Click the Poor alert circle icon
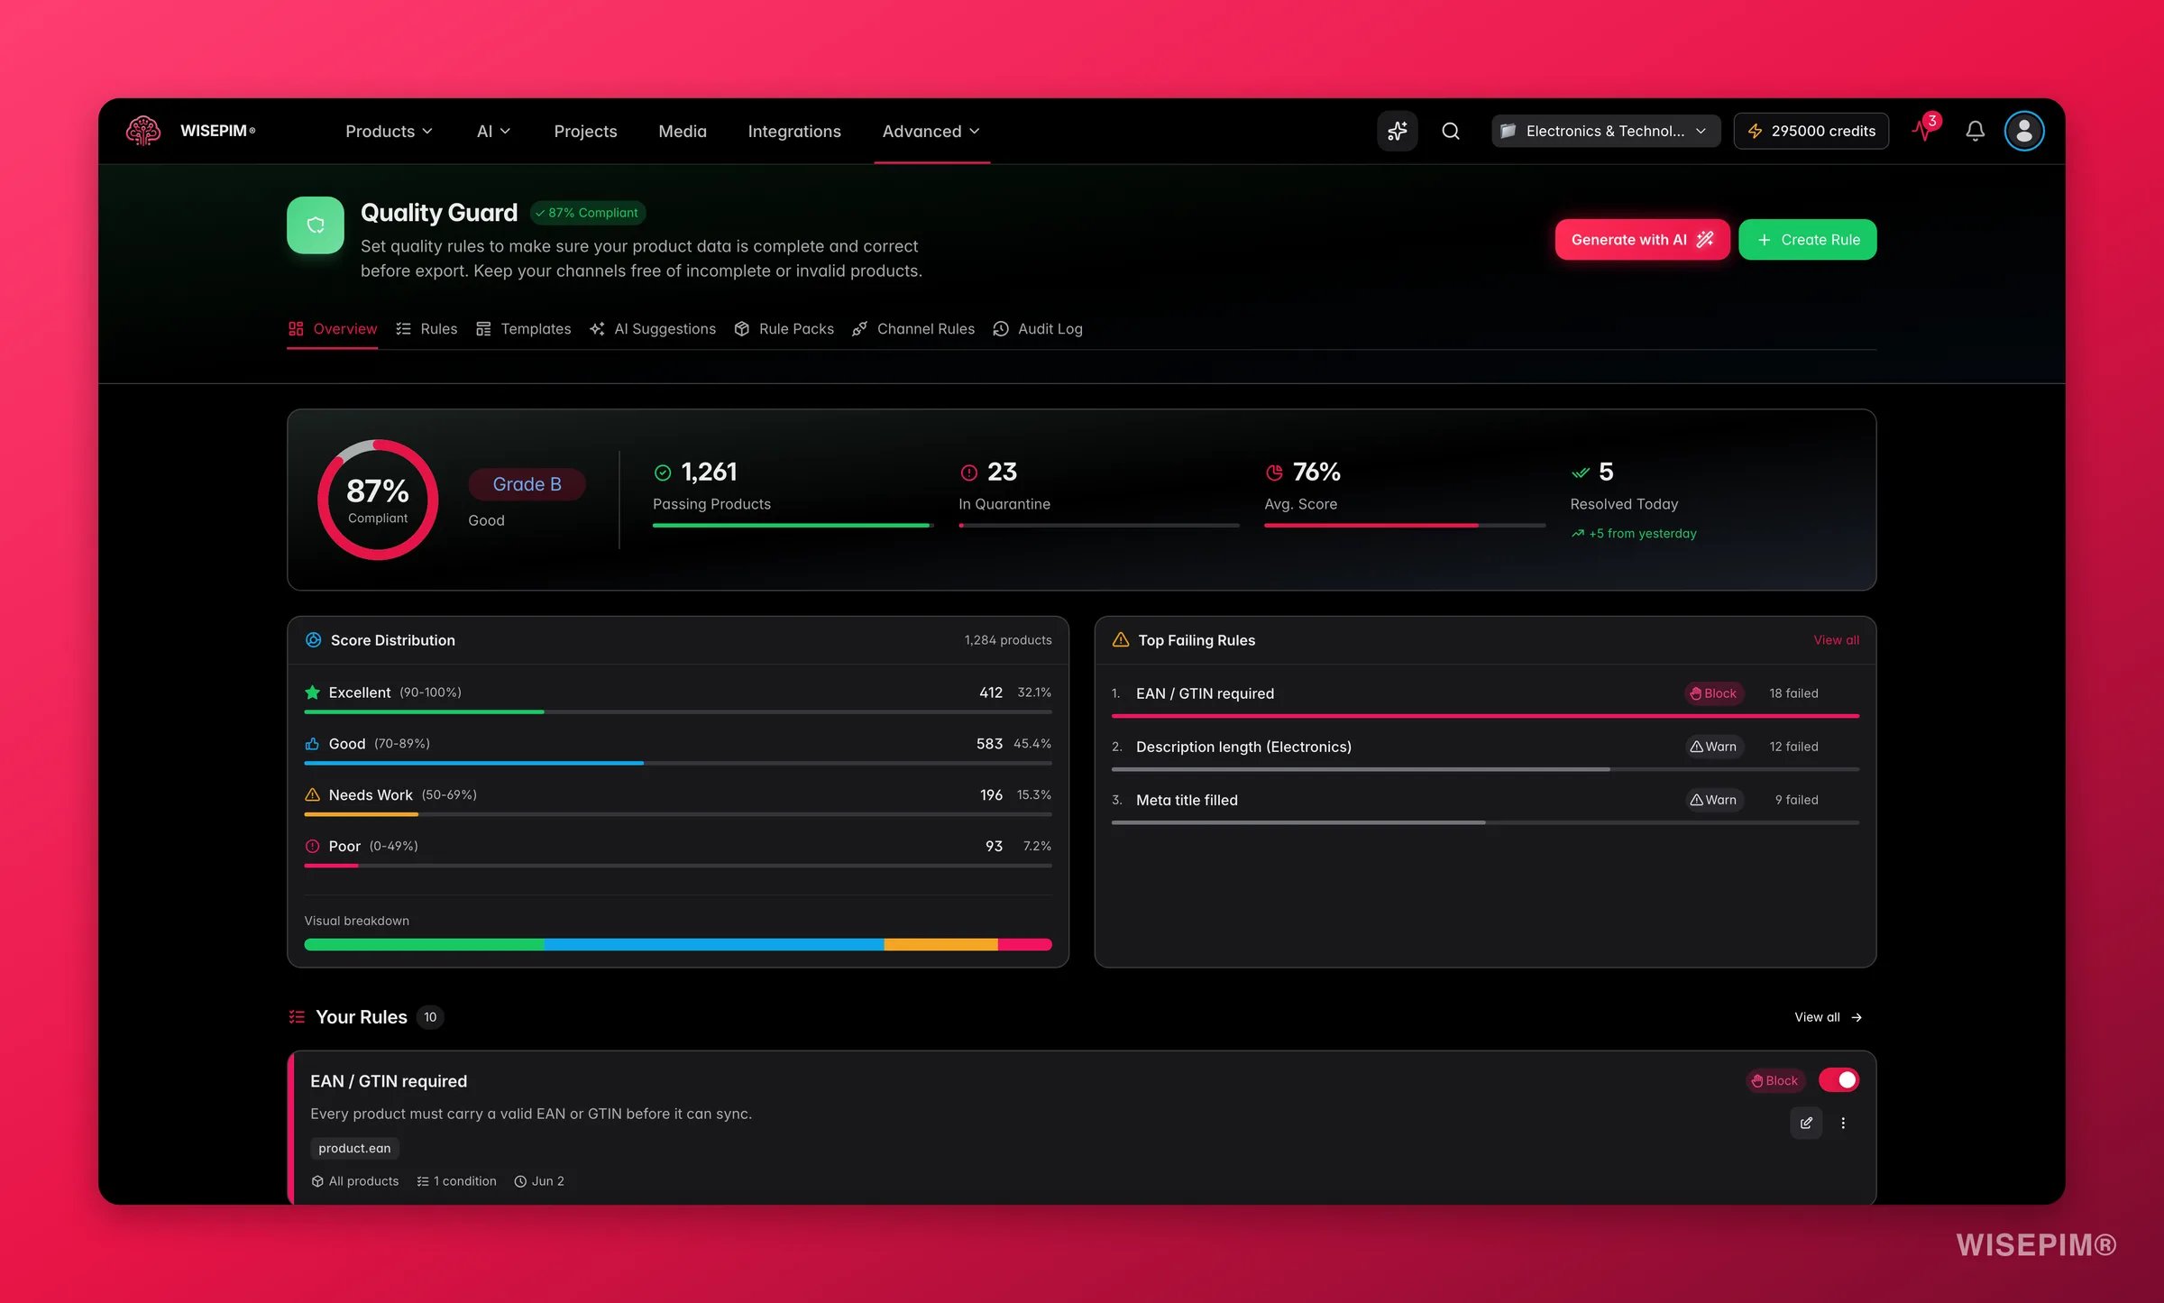 coord(312,846)
